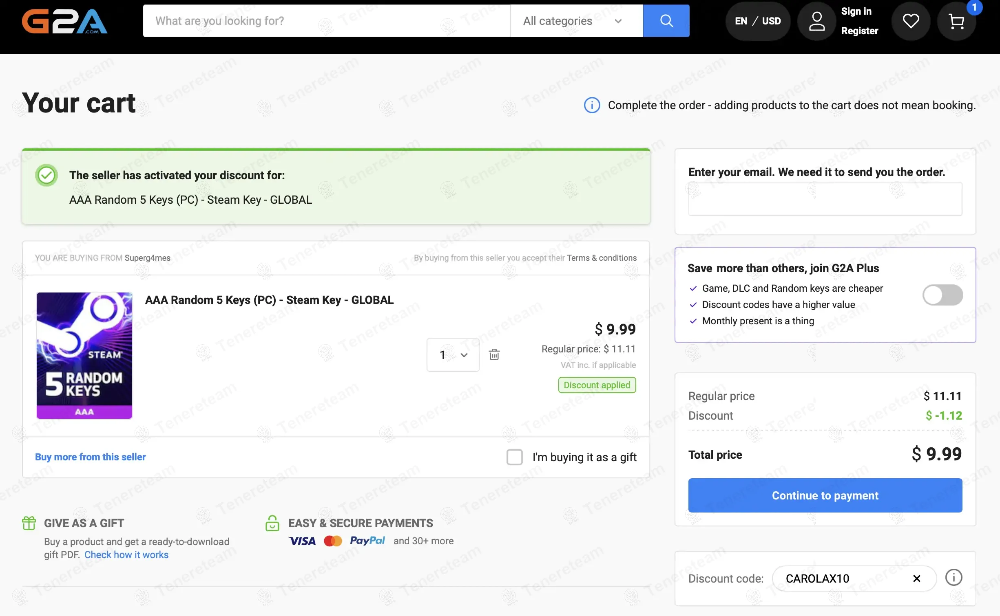Screen dimensions: 1000x616
Task: Click the email address input field
Action: pyautogui.click(x=825, y=199)
